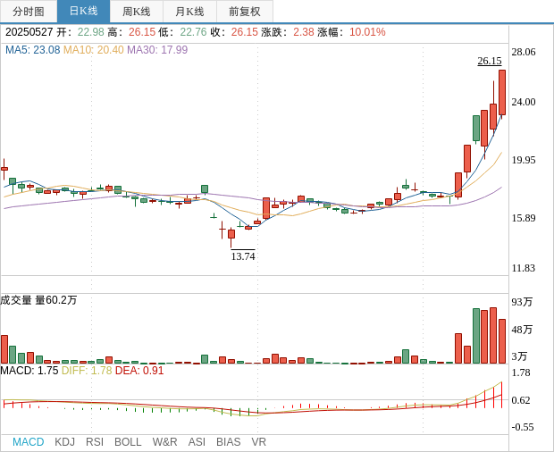Switch to the KDJ indicator
554x452 pixels.
click(x=64, y=442)
